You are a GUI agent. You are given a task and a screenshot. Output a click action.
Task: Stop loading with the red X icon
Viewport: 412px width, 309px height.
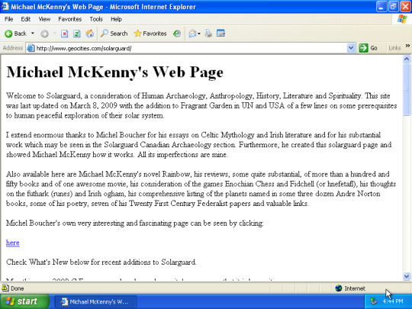click(64, 34)
